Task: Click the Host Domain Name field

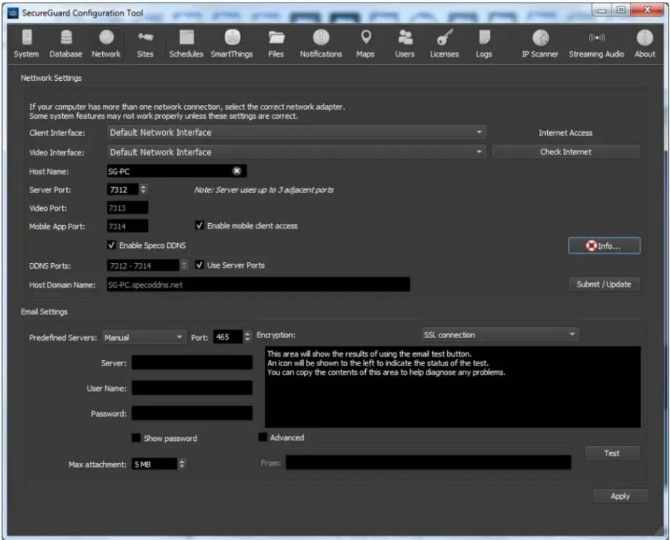Action: (x=258, y=285)
